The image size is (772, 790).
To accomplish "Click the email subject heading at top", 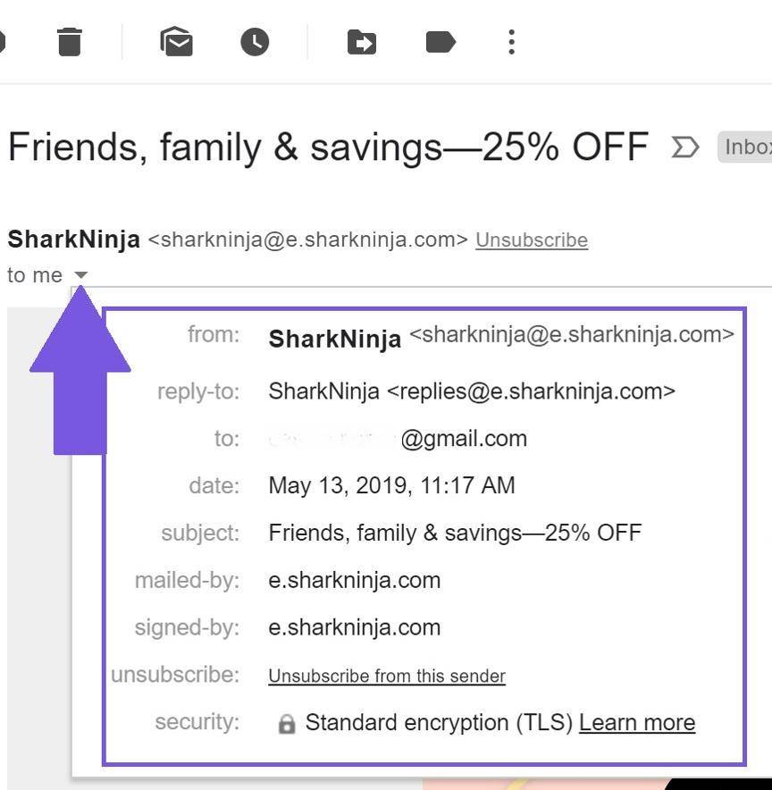I will (327, 147).
